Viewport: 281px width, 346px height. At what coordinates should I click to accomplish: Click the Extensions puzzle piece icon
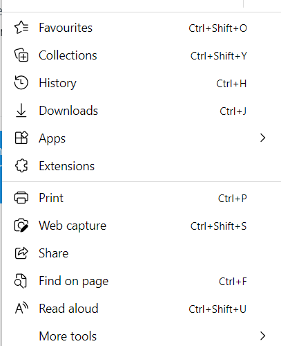click(21, 166)
